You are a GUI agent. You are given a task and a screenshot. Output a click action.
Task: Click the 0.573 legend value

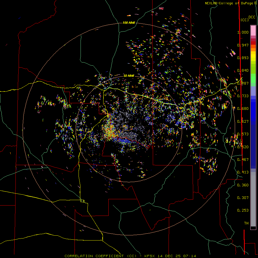click(x=243, y=134)
